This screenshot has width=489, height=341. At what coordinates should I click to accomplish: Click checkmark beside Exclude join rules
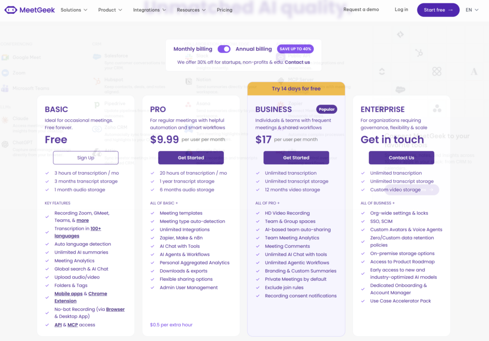257,288
